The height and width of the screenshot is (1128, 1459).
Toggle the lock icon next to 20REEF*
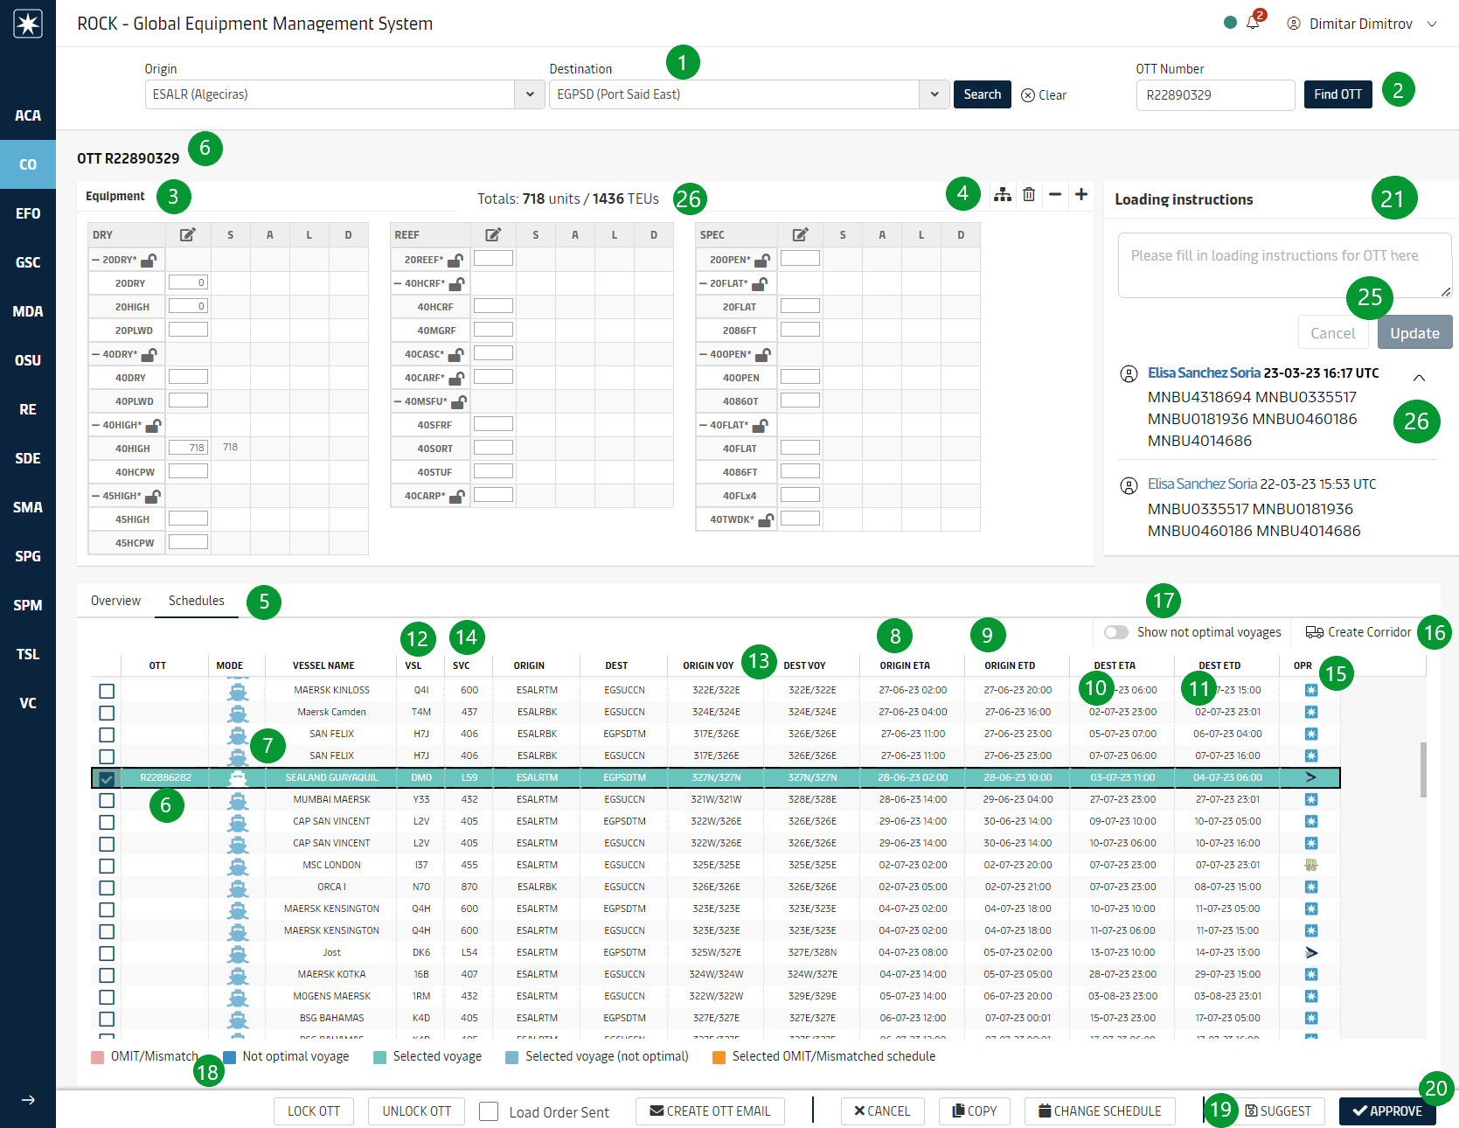[x=455, y=260]
